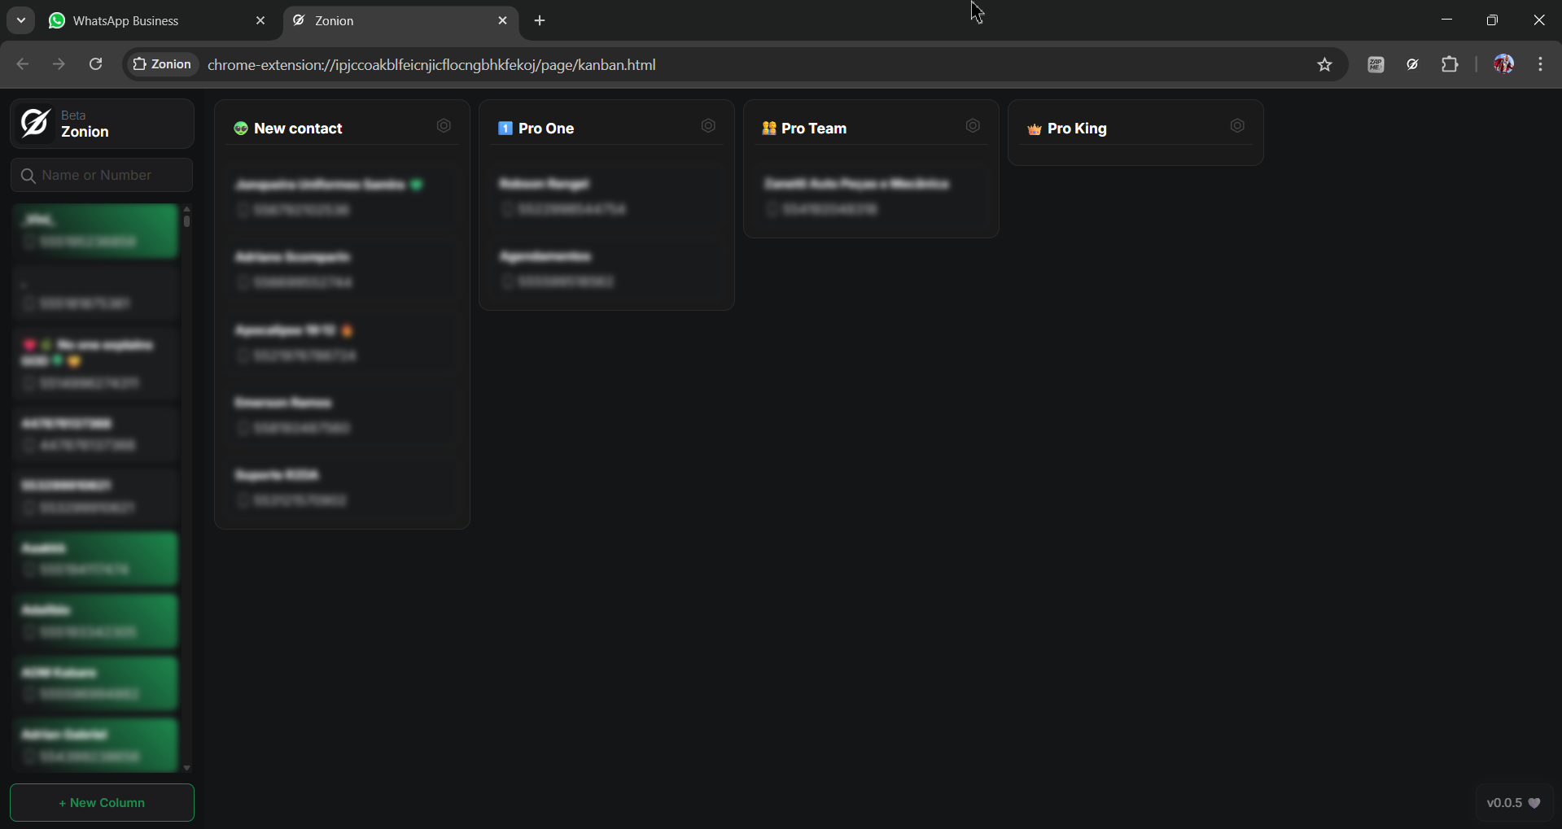The width and height of the screenshot is (1562, 829).
Task: Open the browser Extensions puzzle icon
Action: coord(1450,65)
